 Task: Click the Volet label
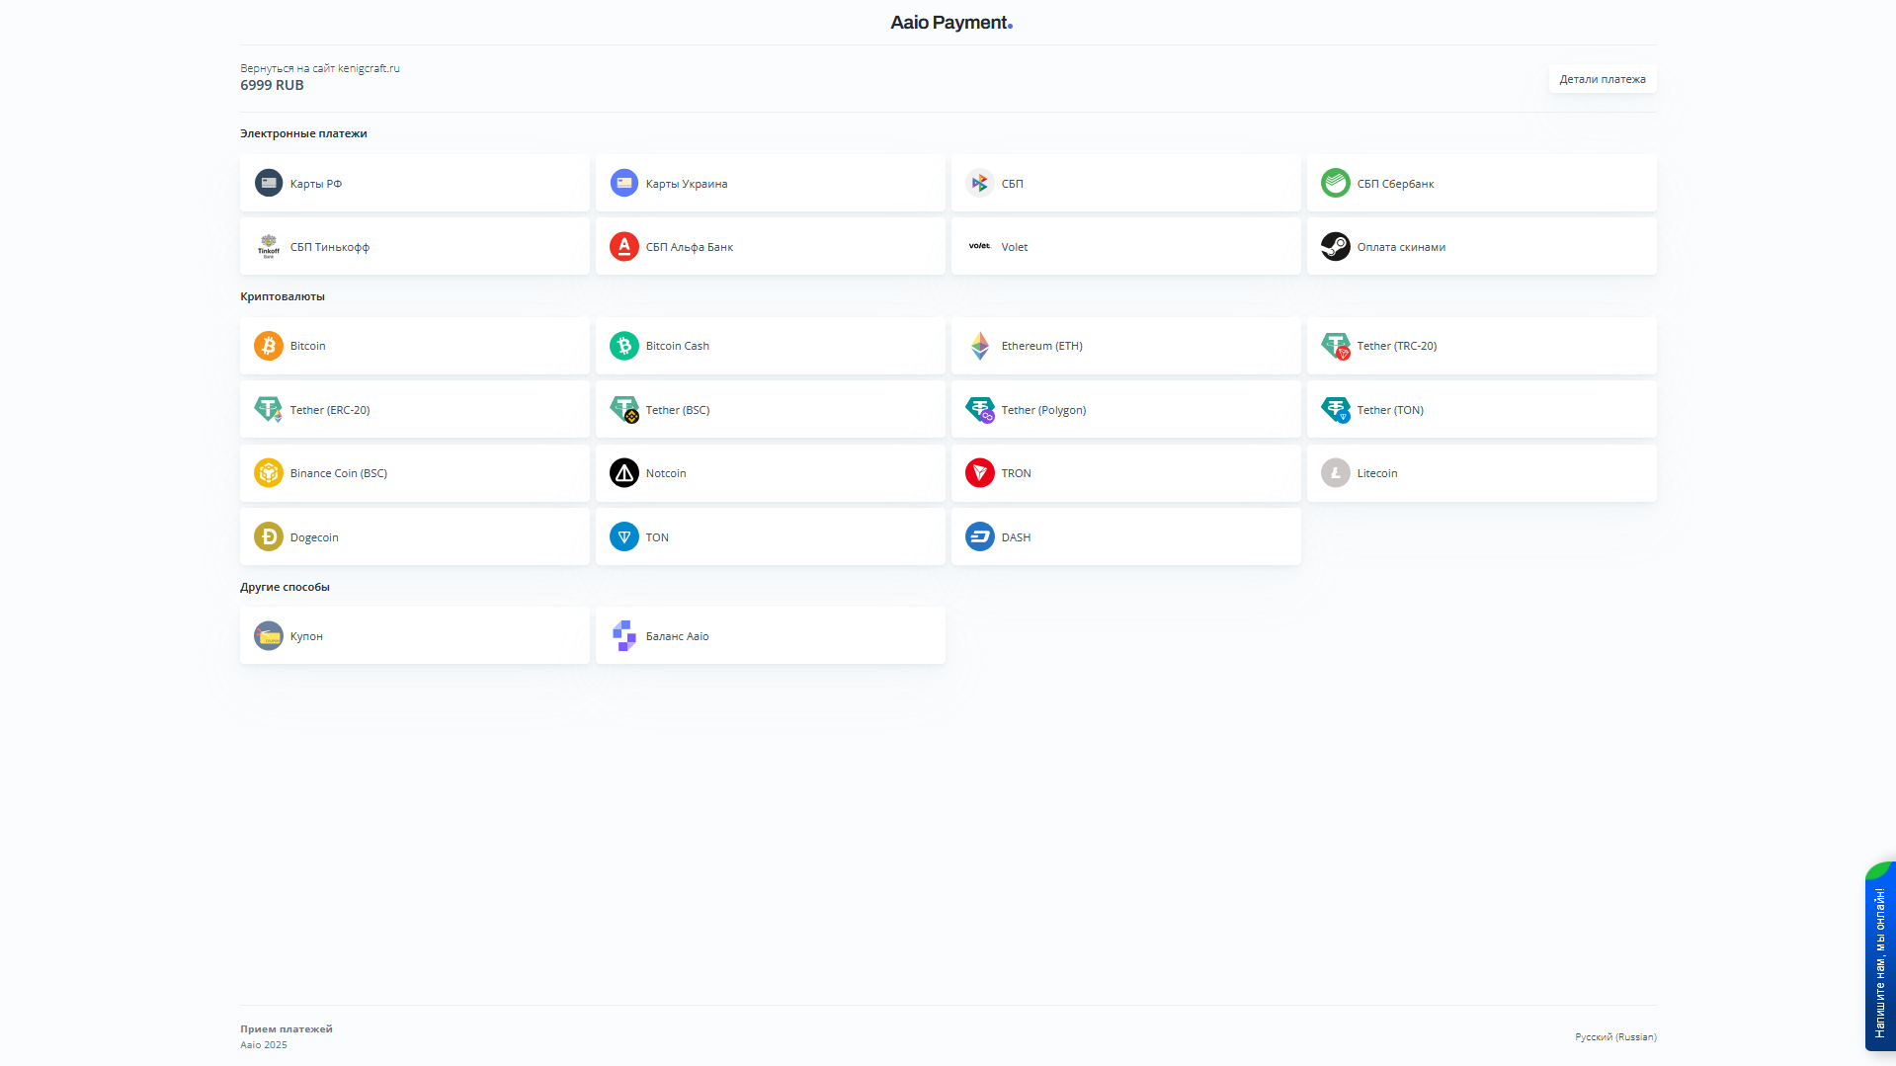pyautogui.click(x=1015, y=247)
